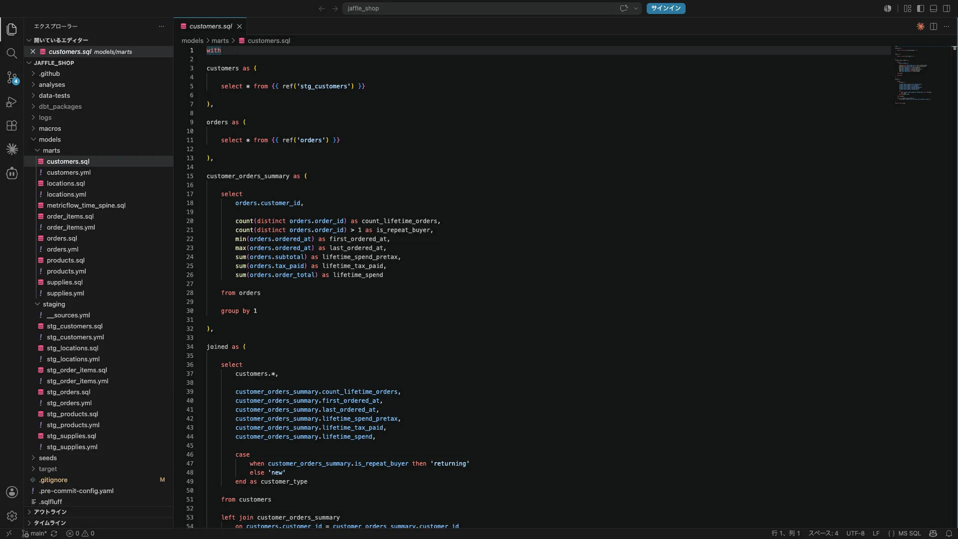The width and height of the screenshot is (958, 539).
Task: Click the main* branch in status bar
Action: pos(34,534)
